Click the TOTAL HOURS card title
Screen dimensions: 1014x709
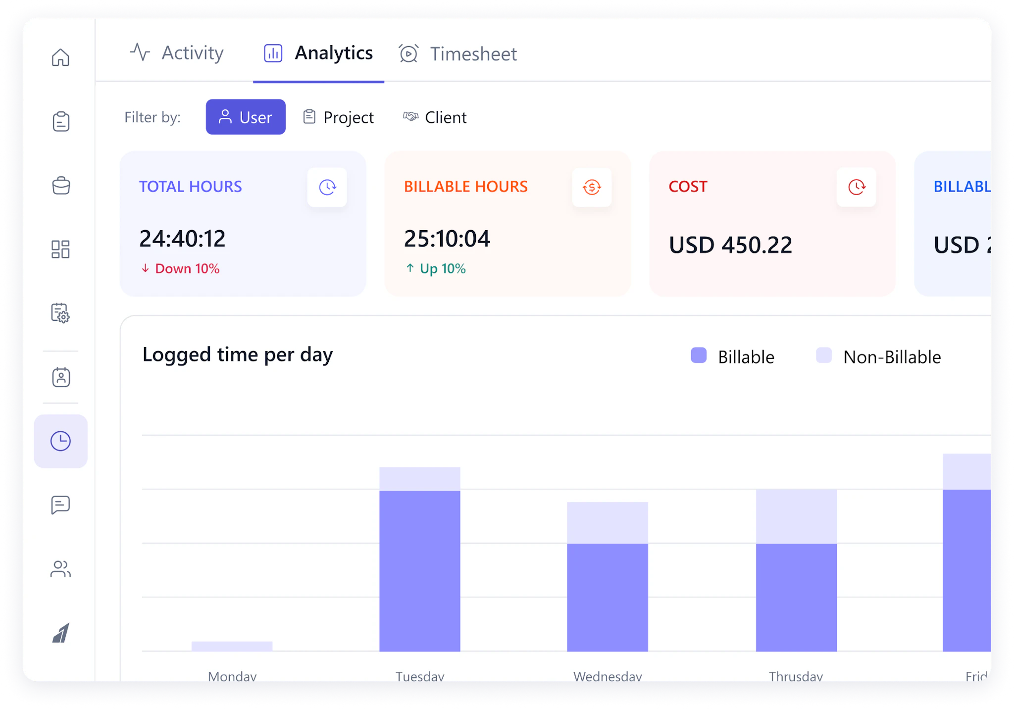[191, 187]
